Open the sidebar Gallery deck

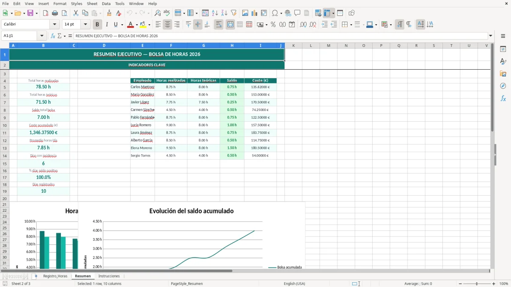503,74
